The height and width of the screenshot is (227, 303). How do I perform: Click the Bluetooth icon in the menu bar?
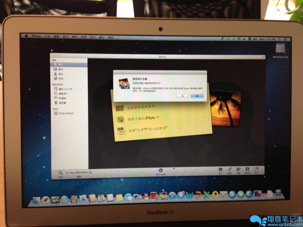(233, 39)
